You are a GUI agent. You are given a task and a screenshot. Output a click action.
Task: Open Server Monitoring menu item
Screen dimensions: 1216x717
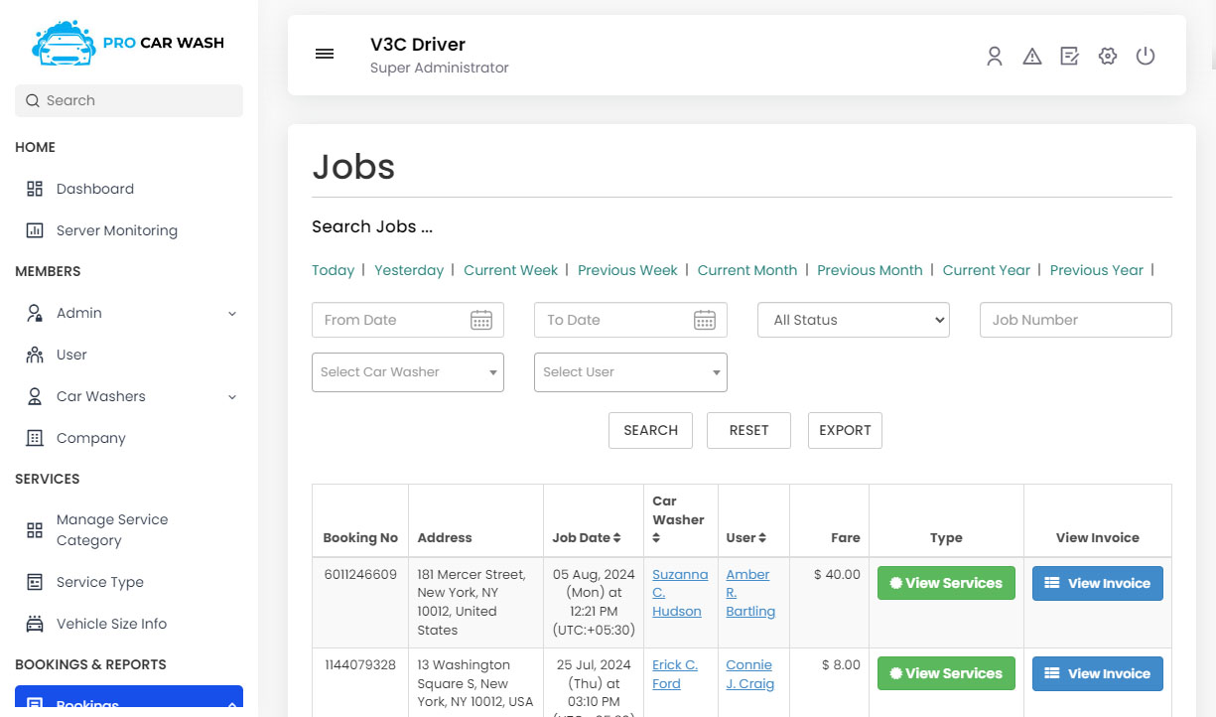click(117, 230)
